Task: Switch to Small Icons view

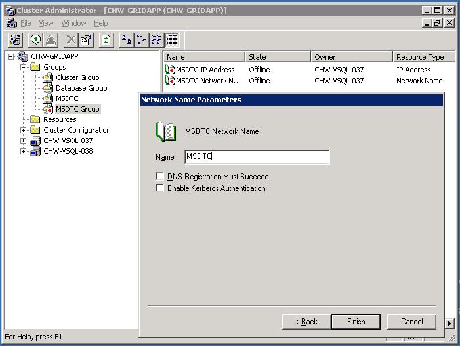Action: tap(142, 40)
